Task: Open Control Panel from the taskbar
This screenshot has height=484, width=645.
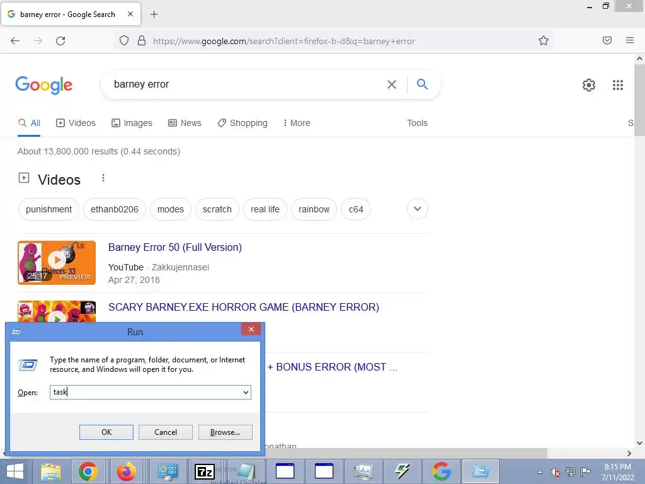Action: pos(168,471)
